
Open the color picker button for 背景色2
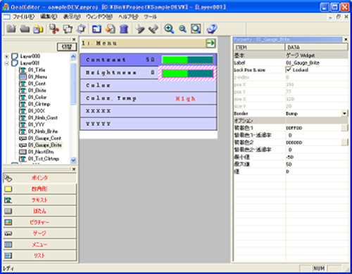[x=344, y=142]
